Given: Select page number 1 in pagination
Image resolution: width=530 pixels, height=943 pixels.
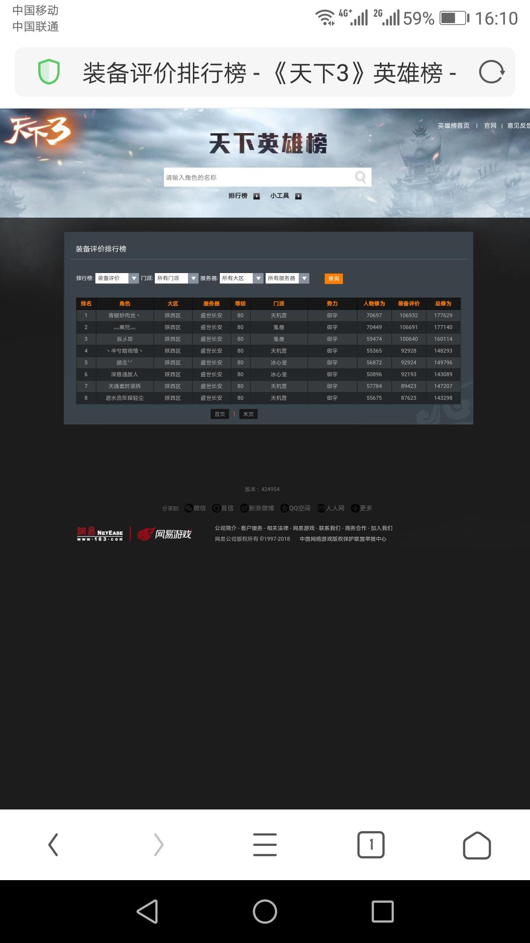Looking at the screenshot, I should (234, 414).
